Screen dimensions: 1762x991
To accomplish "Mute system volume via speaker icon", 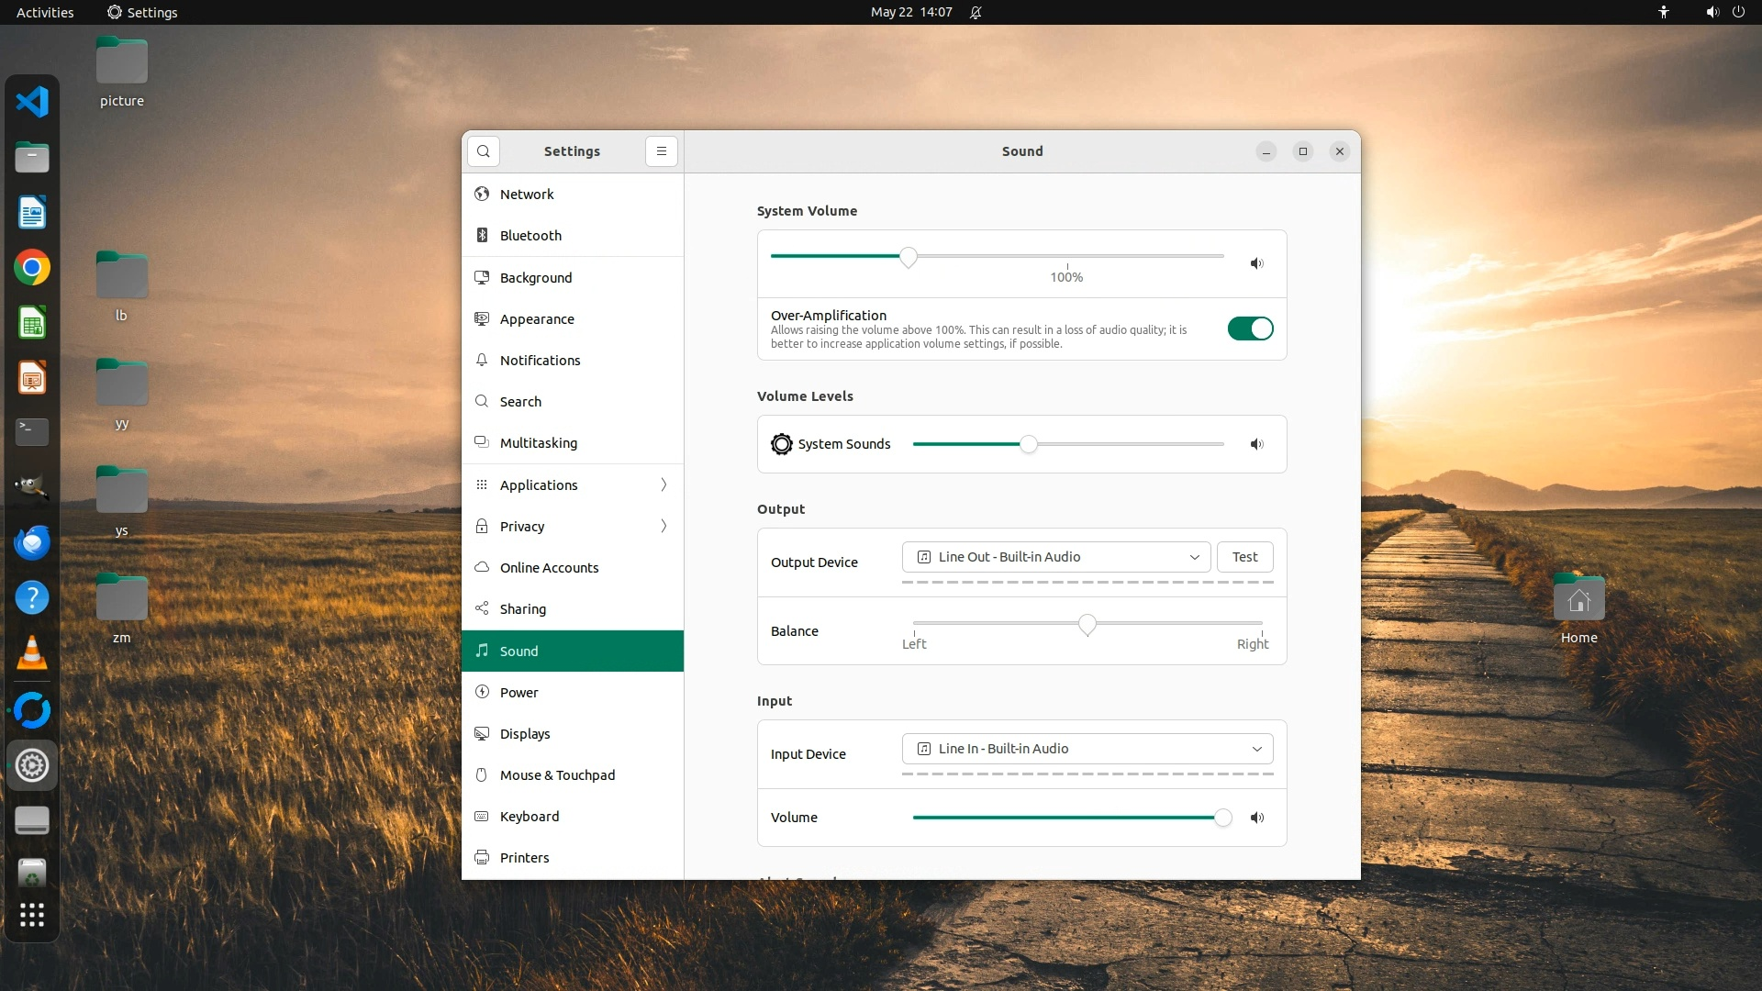I will coord(1256,263).
